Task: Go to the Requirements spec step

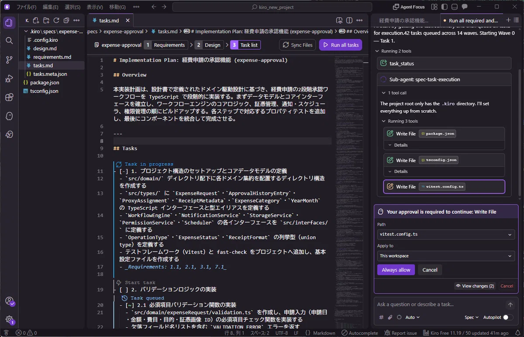Action: 166,45
